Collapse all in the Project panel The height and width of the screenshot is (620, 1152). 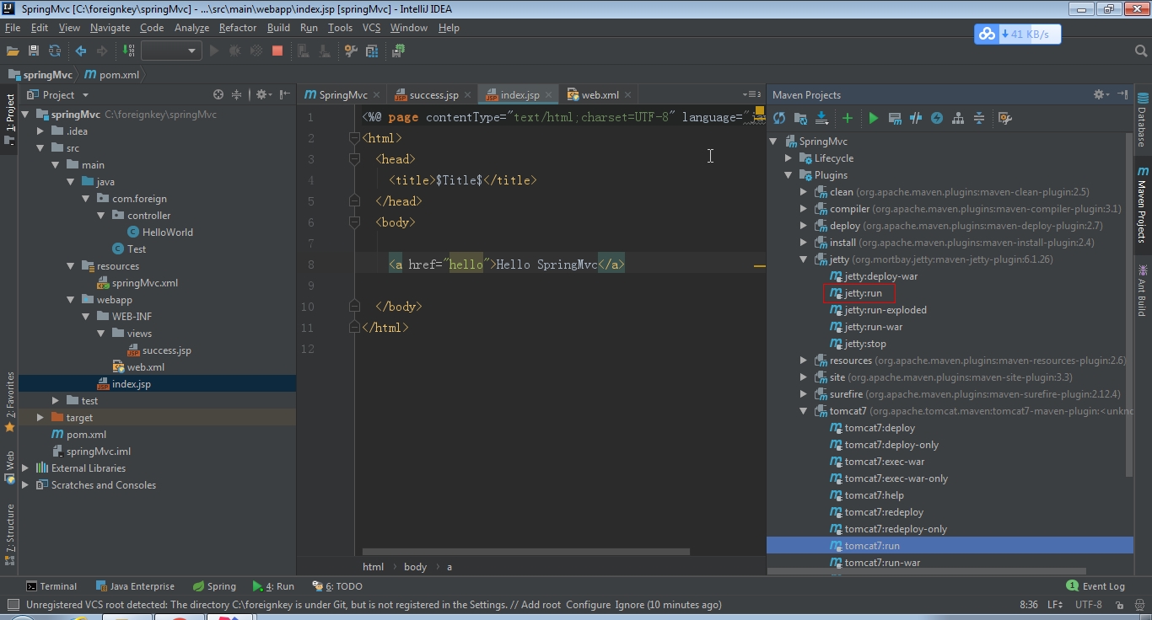237,94
